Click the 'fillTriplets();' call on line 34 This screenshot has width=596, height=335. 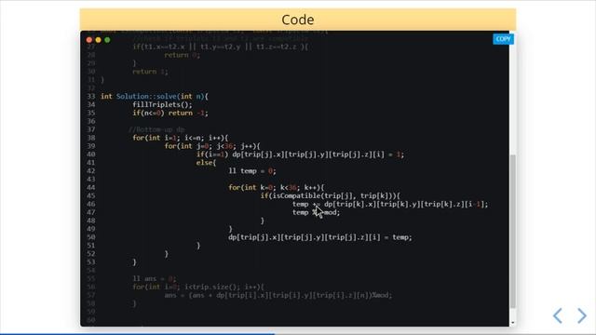162,105
